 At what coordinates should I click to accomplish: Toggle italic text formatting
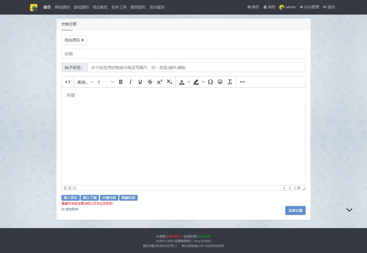[131, 82]
